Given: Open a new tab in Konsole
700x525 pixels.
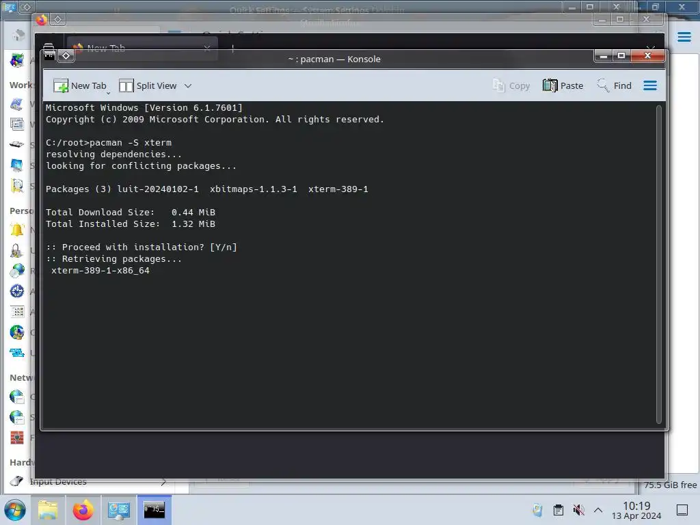Looking at the screenshot, I should tap(80, 85).
